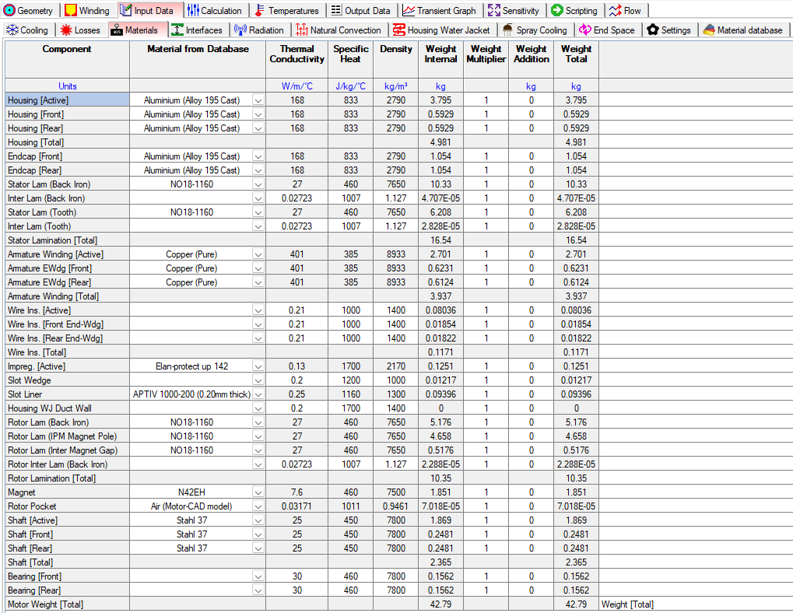Select the Spray Cooling icon
The width and height of the screenshot is (793, 613).
(x=507, y=30)
